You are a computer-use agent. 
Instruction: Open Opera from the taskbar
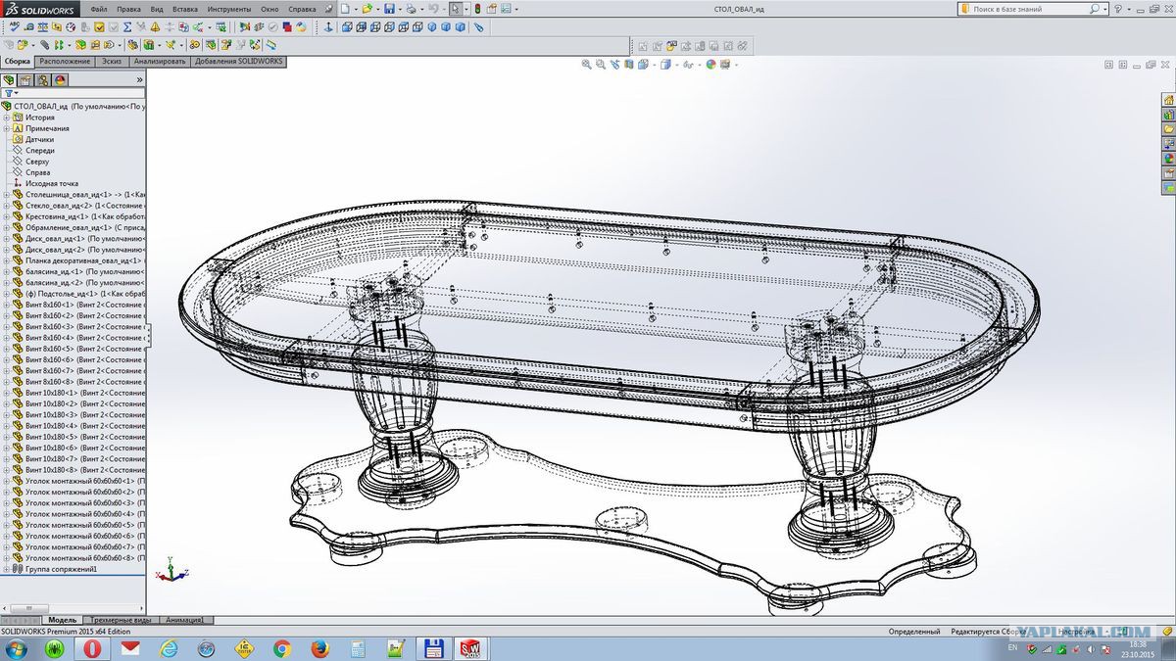[92, 648]
